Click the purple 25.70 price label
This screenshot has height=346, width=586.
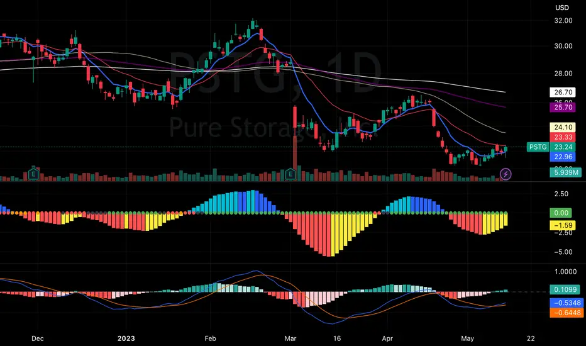tap(563, 108)
